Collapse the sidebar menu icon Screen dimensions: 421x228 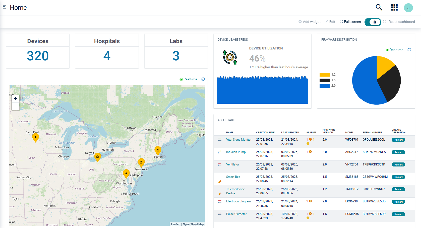5,7
